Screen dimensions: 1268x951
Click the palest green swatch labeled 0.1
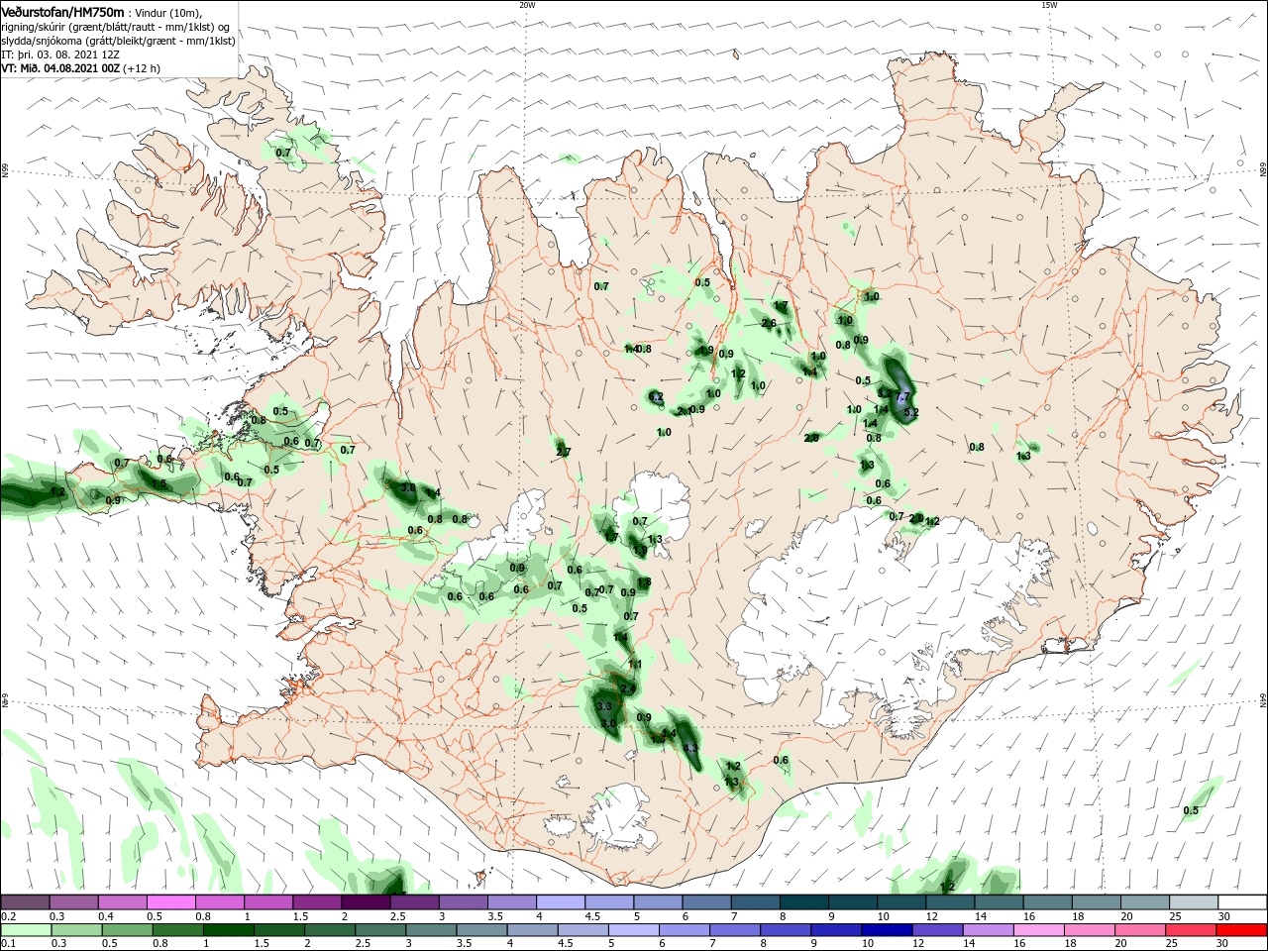point(26,930)
